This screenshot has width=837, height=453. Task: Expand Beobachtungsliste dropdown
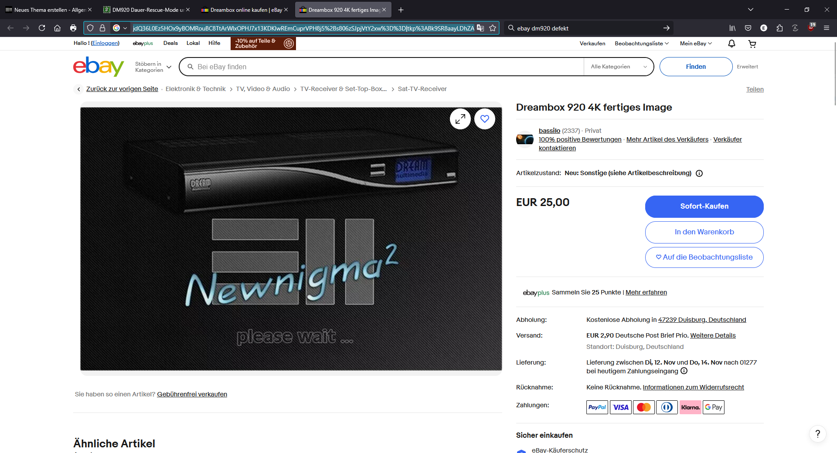tap(642, 44)
